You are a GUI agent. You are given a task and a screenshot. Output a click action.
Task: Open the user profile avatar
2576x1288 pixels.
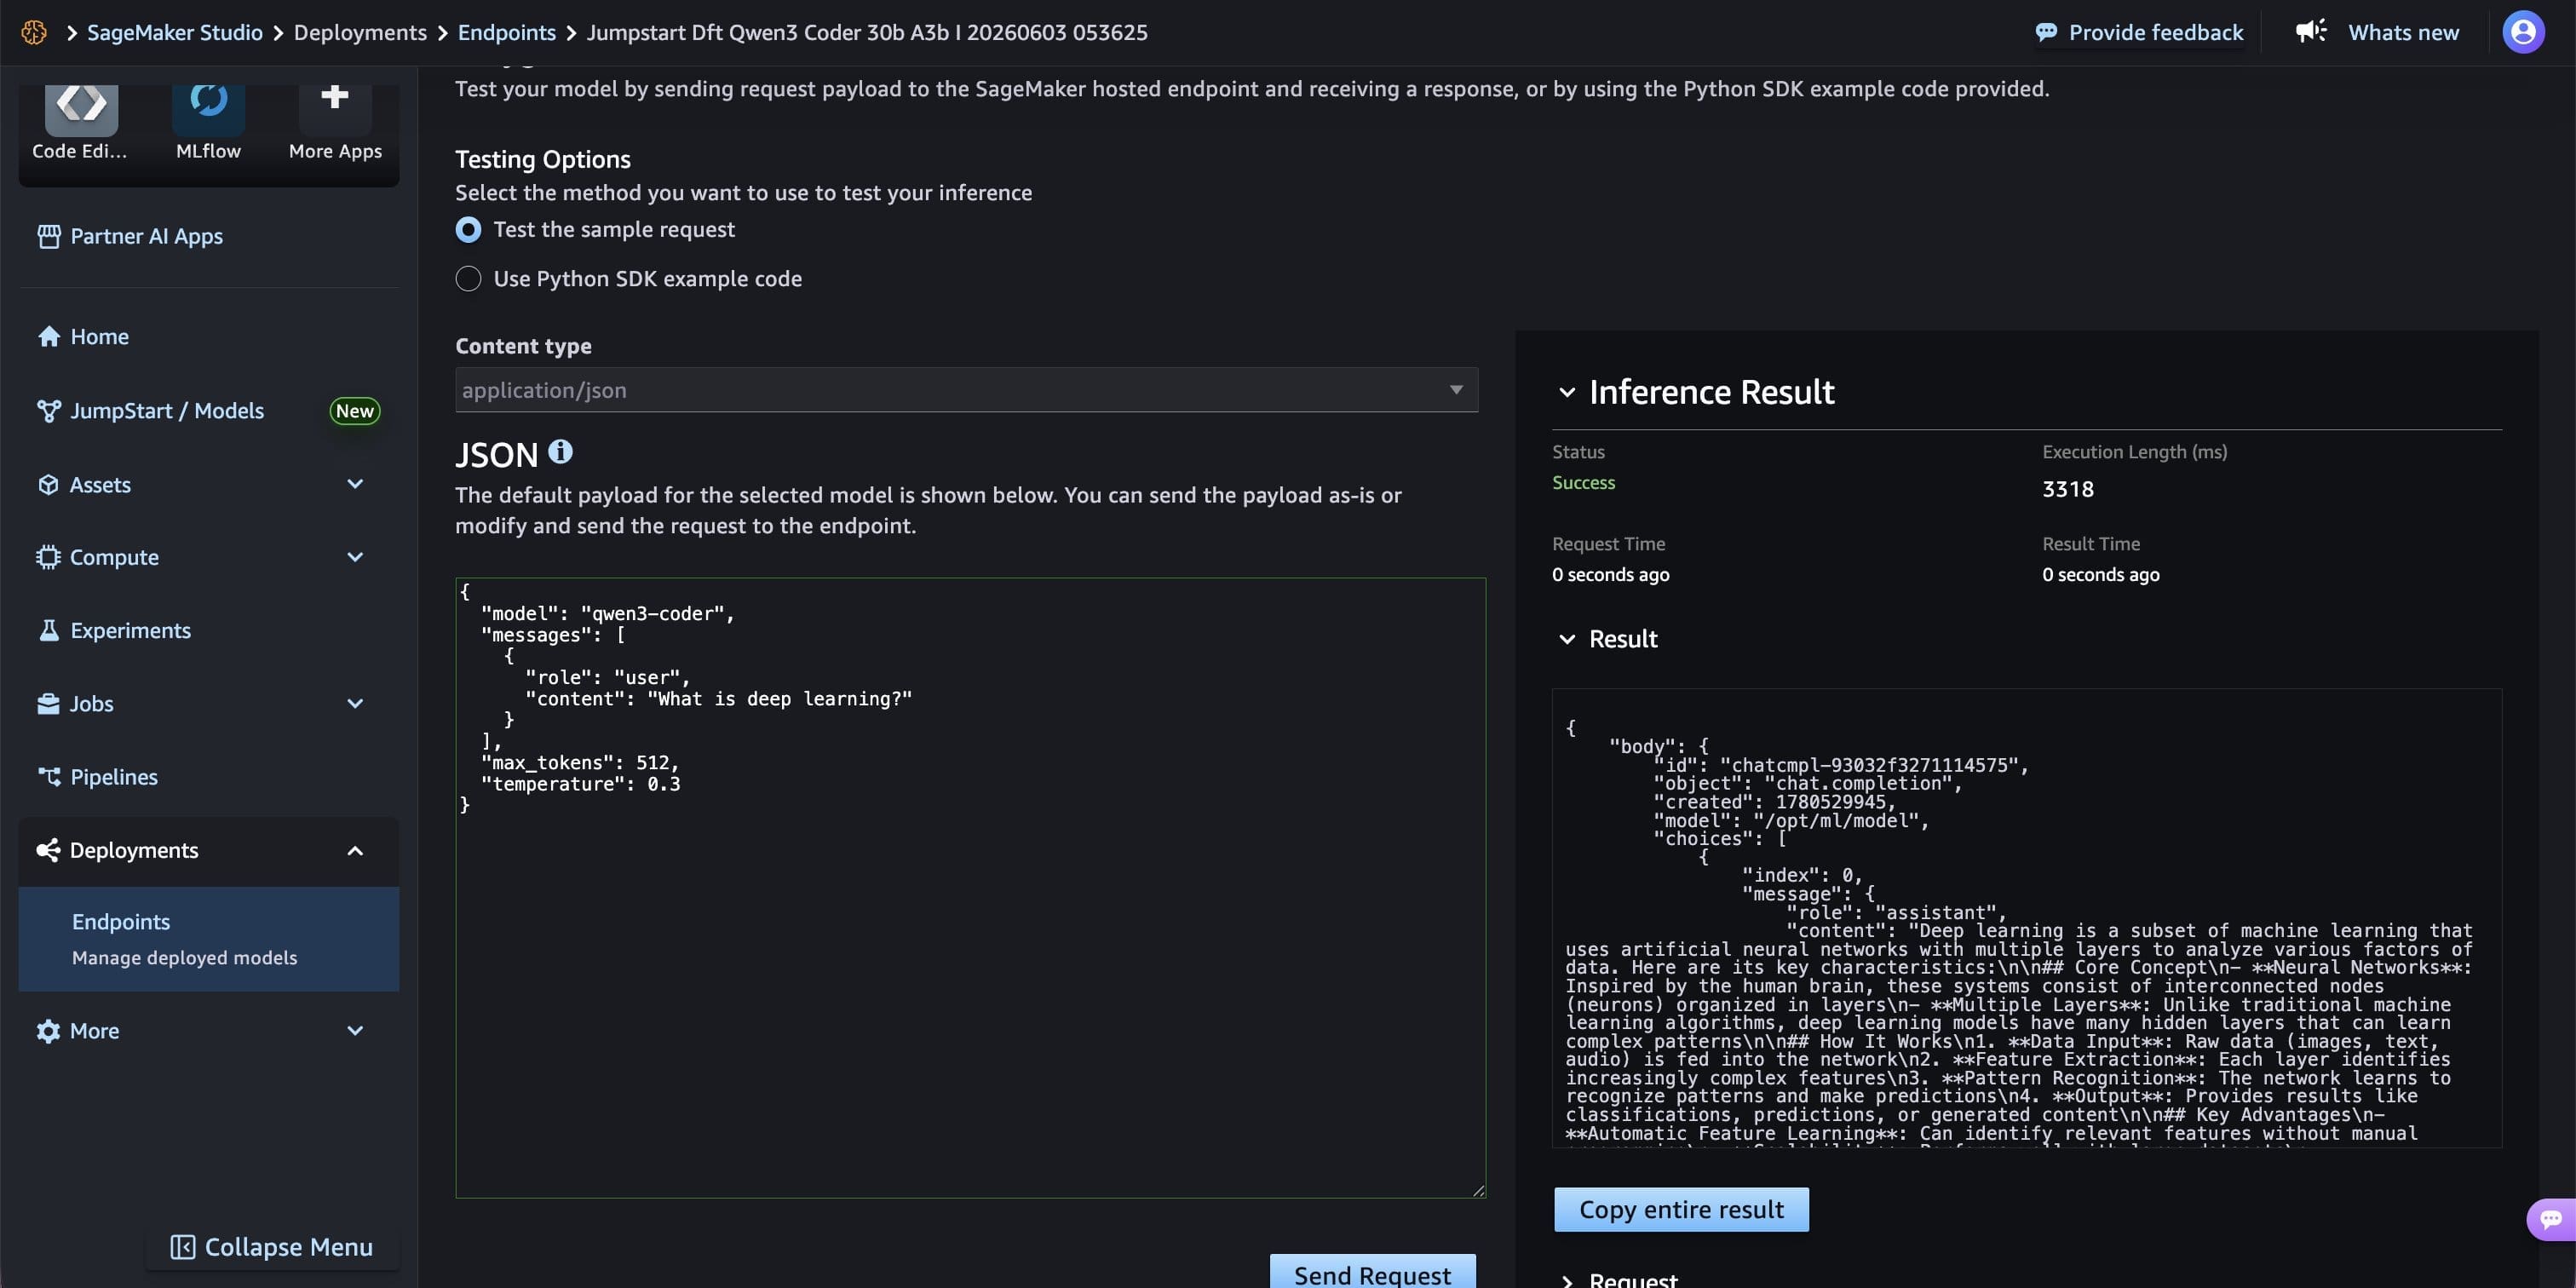coord(2523,32)
